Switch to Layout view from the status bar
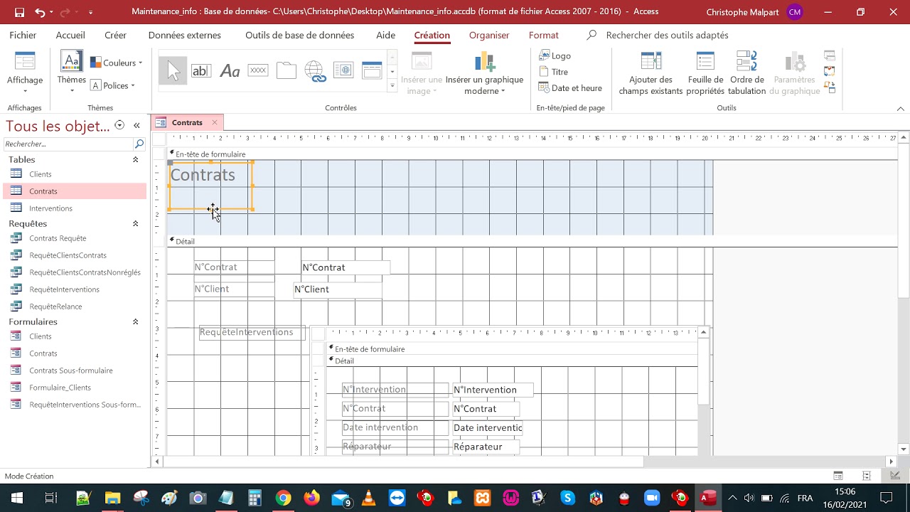This screenshot has height=512, width=910. 867,476
